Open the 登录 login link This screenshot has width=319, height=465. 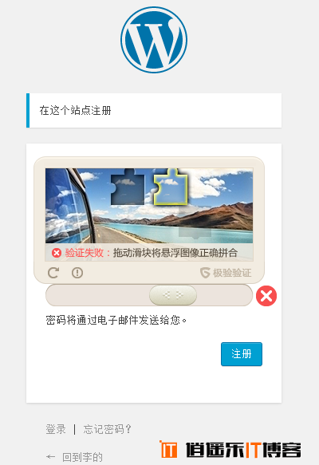pyautogui.click(x=56, y=429)
